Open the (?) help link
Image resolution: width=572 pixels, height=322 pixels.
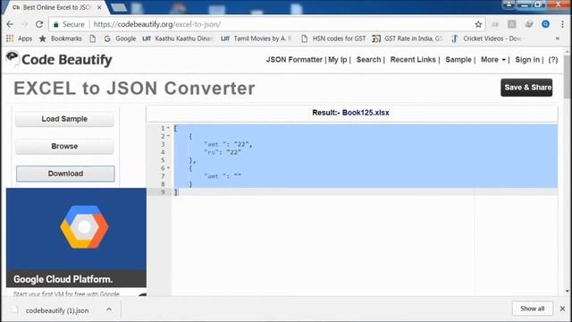tap(553, 60)
